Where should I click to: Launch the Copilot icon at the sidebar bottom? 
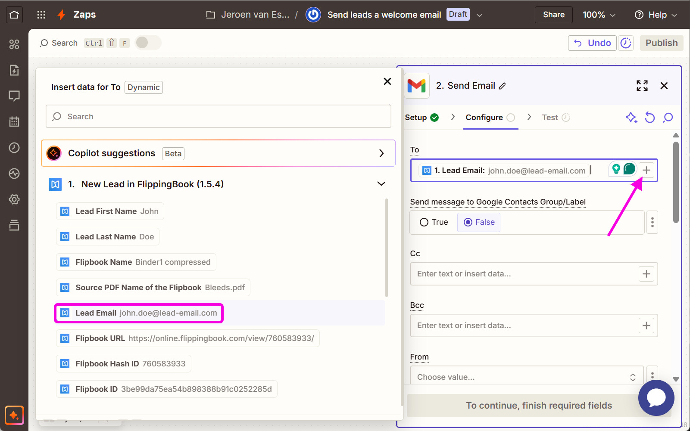point(14,415)
